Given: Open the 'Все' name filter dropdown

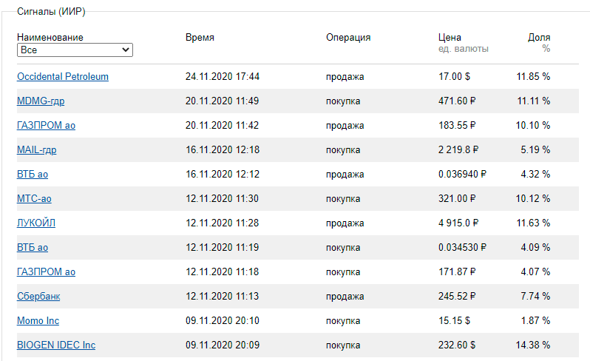Looking at the screenshot, I should [x=75, y=50].
